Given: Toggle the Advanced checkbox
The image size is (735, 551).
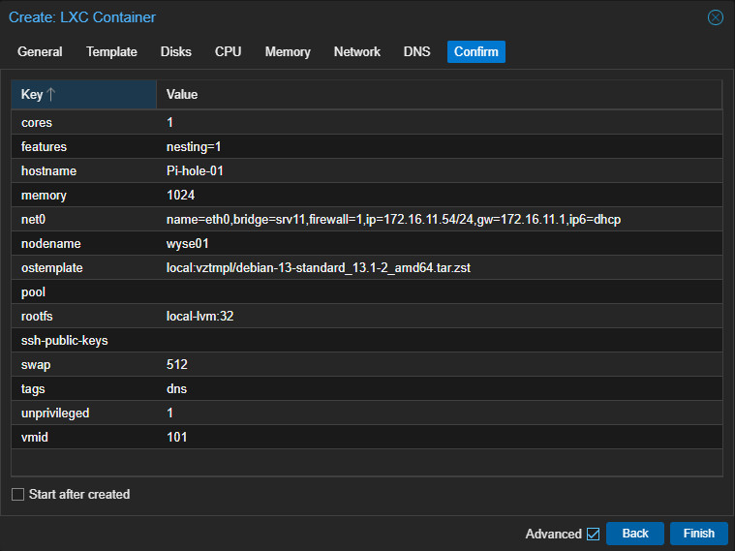Looking at the screenshot, I should click(x=593, y=534).
